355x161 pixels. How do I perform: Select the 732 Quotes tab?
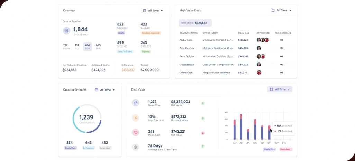coord(66,47)
